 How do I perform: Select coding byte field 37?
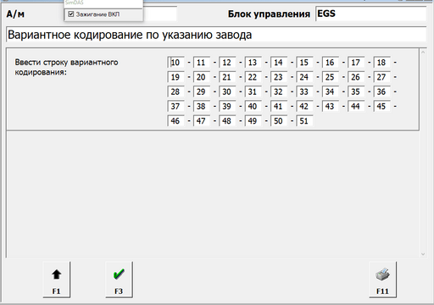pyautogui.click(x=175, y=107)
